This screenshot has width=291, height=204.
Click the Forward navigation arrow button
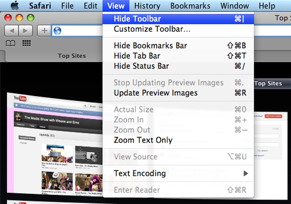(26, 30)
